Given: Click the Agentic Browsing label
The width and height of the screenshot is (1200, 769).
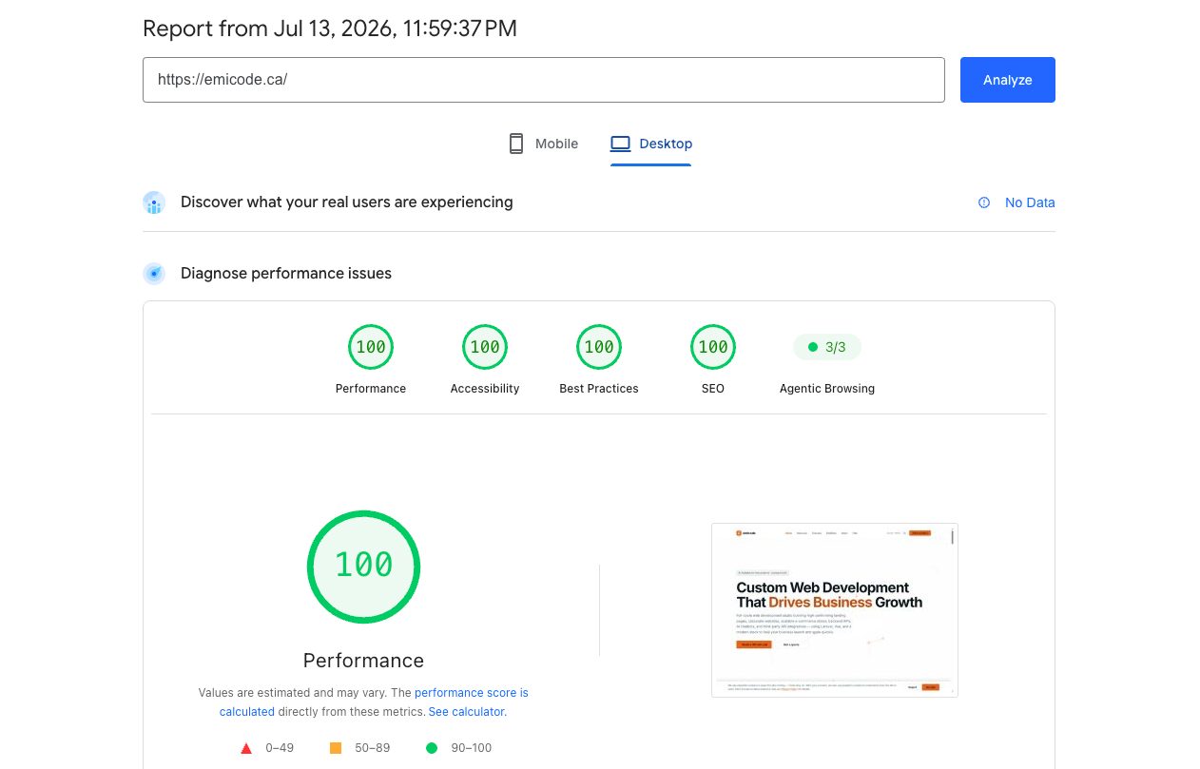Looking at the screenshot, I should [x=827, y=389].
